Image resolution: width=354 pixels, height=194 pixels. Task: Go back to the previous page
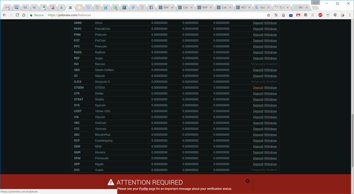[x=4, y=15]
